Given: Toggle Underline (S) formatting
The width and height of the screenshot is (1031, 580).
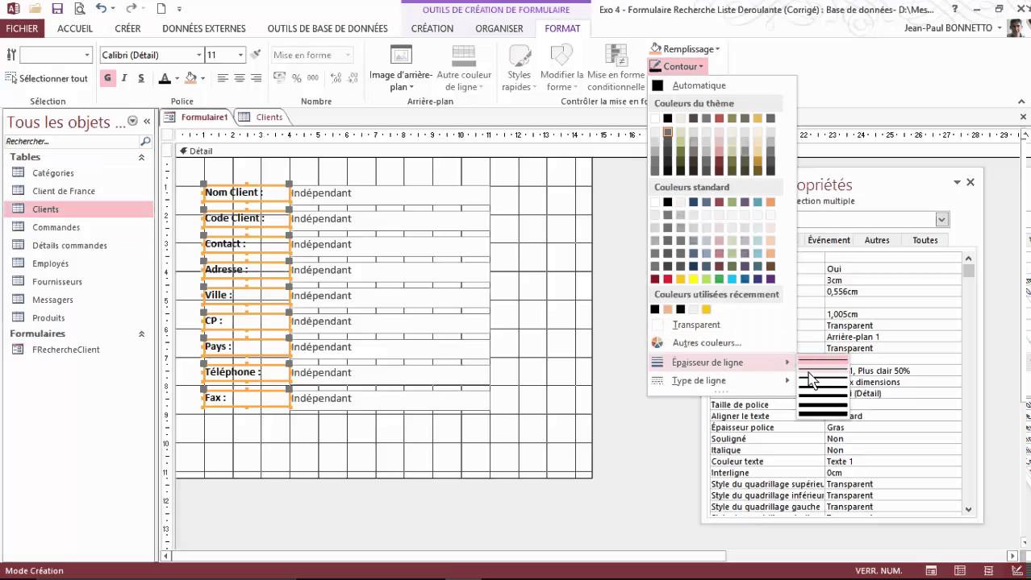Looking at the screenshot, I should 141,78.
